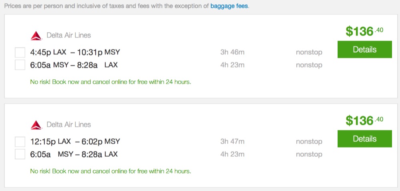
Task: Open Details for the 12:15p departure itinerary
Action: pyautogui.click(x=364, y=139)
